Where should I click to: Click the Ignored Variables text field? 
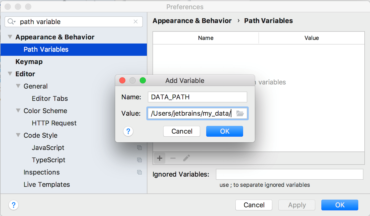pos(289,174)
